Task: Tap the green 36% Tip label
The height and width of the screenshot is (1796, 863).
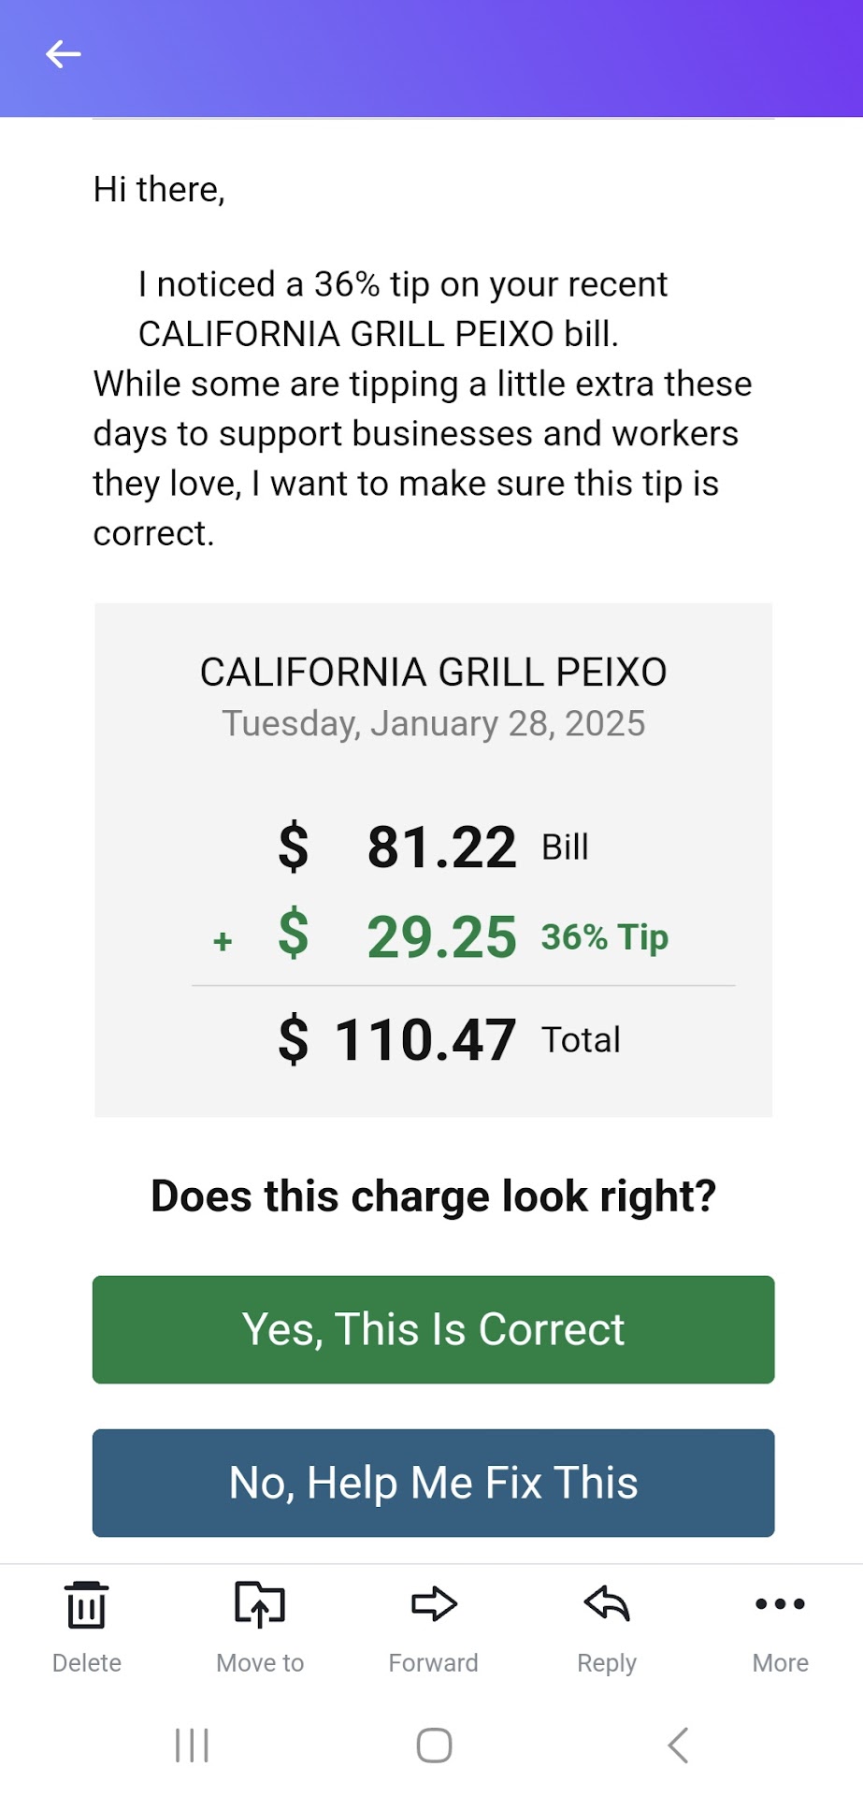Action: click(x=605, y=937)
